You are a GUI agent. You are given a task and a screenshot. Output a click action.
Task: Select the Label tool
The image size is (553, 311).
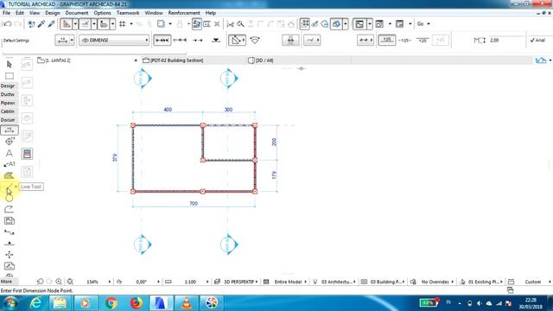10,164
